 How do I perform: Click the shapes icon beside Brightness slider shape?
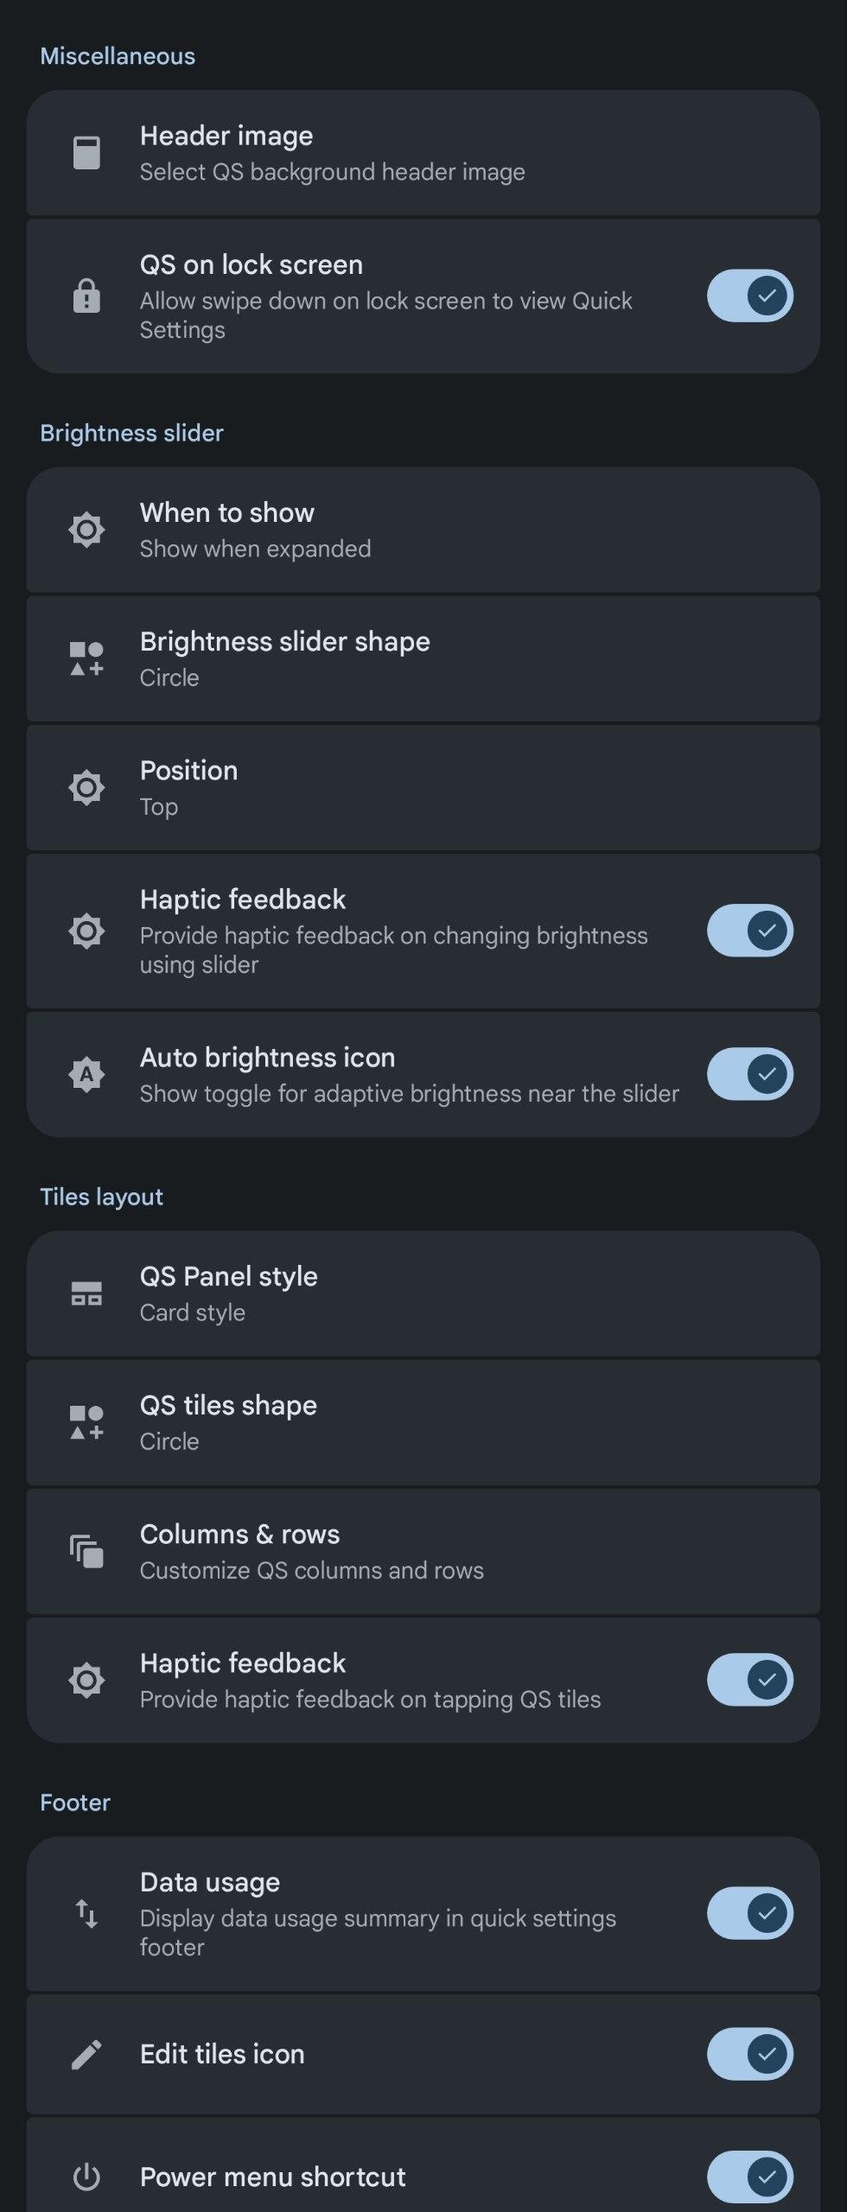(x=86, y=658)
